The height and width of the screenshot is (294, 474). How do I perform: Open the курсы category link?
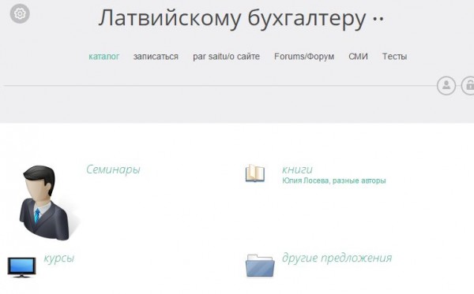(59, 259)
